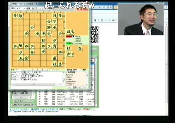Click the webcam video overlay of the commentator
The width and height of the screenshot is (175, 123).
coord(141,19)
